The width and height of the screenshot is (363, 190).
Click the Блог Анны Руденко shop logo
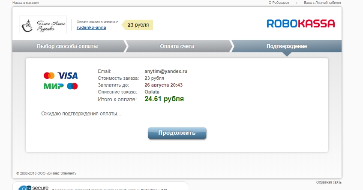[x=43, y=25]
